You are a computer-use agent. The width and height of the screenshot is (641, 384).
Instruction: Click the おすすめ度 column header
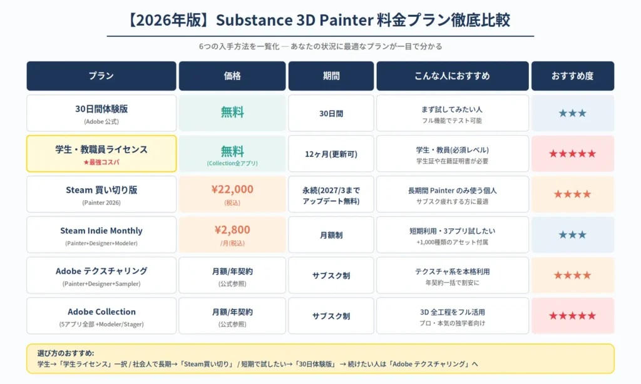(573, 76)
